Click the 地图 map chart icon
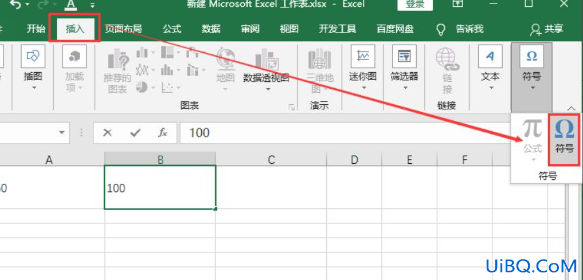583x280 pixels. click(x=225, y=69)
